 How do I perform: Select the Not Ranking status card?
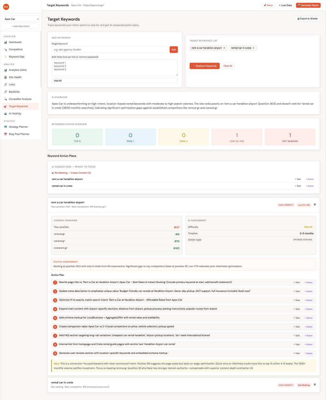(x=290, y=137)
